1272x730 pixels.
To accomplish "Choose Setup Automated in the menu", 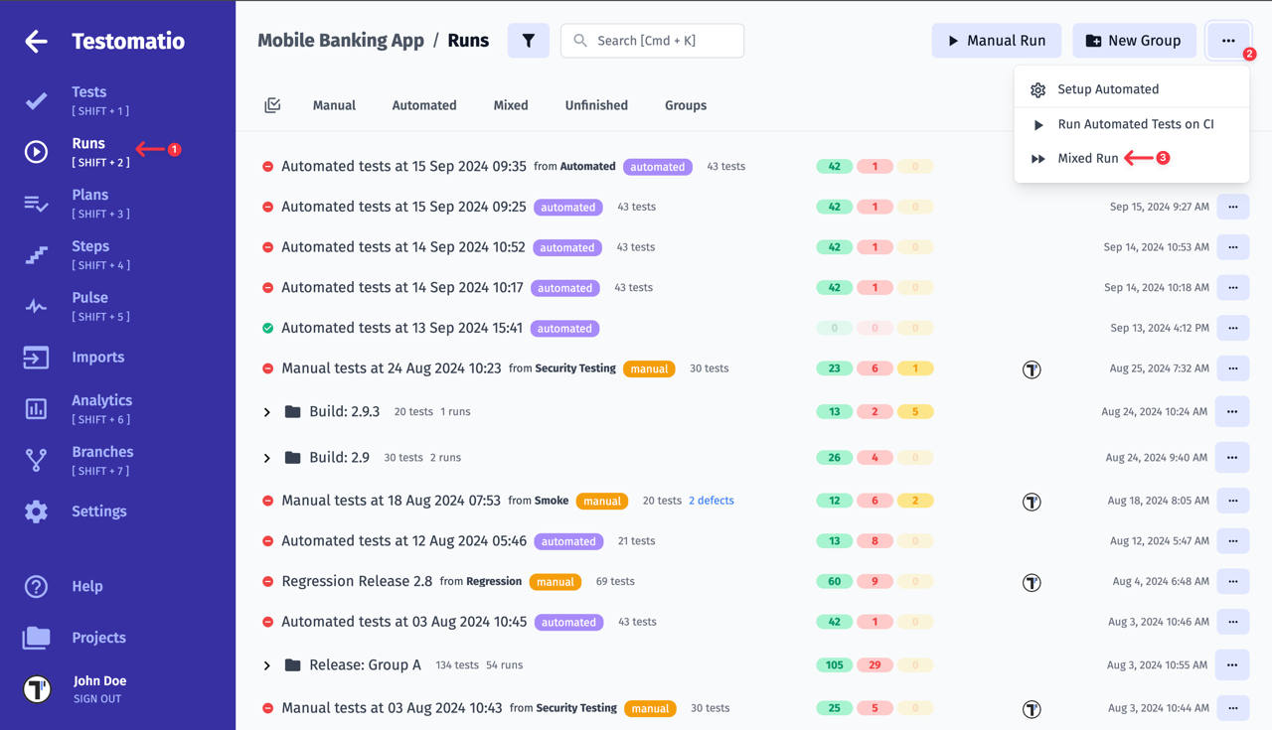I will tap(1107, 89).
